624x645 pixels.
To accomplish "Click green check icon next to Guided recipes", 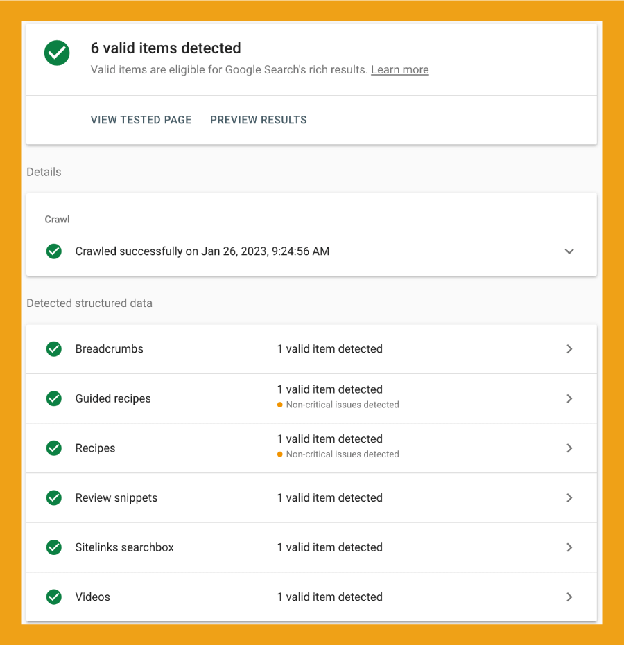I will (54, 398).
